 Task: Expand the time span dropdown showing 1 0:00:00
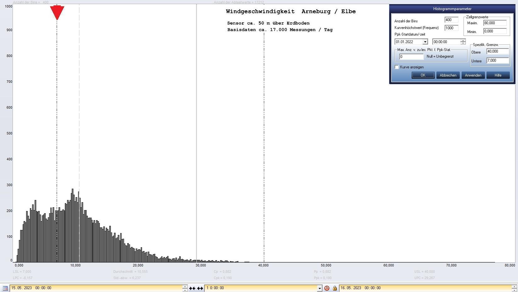(x=319, y=288)
